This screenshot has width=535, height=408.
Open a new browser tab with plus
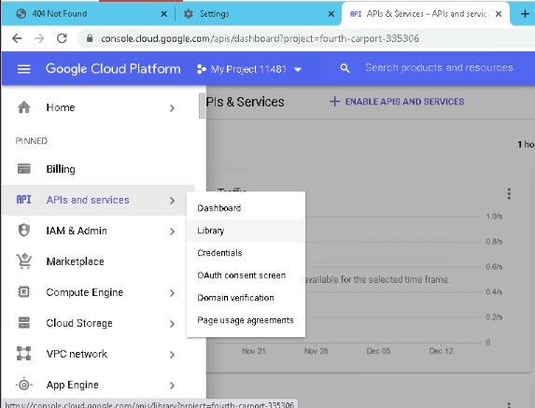click(525, 14)
